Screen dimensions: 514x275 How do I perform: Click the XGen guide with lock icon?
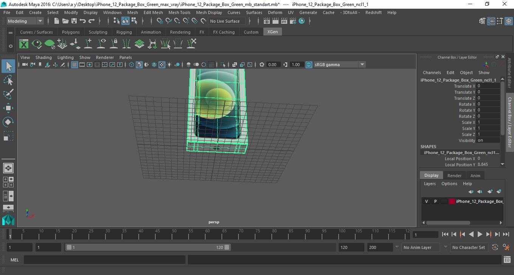tap(114, 44)
